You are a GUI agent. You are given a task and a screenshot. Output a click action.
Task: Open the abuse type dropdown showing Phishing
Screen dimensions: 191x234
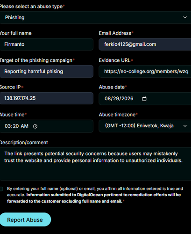[x=95, y=17]
